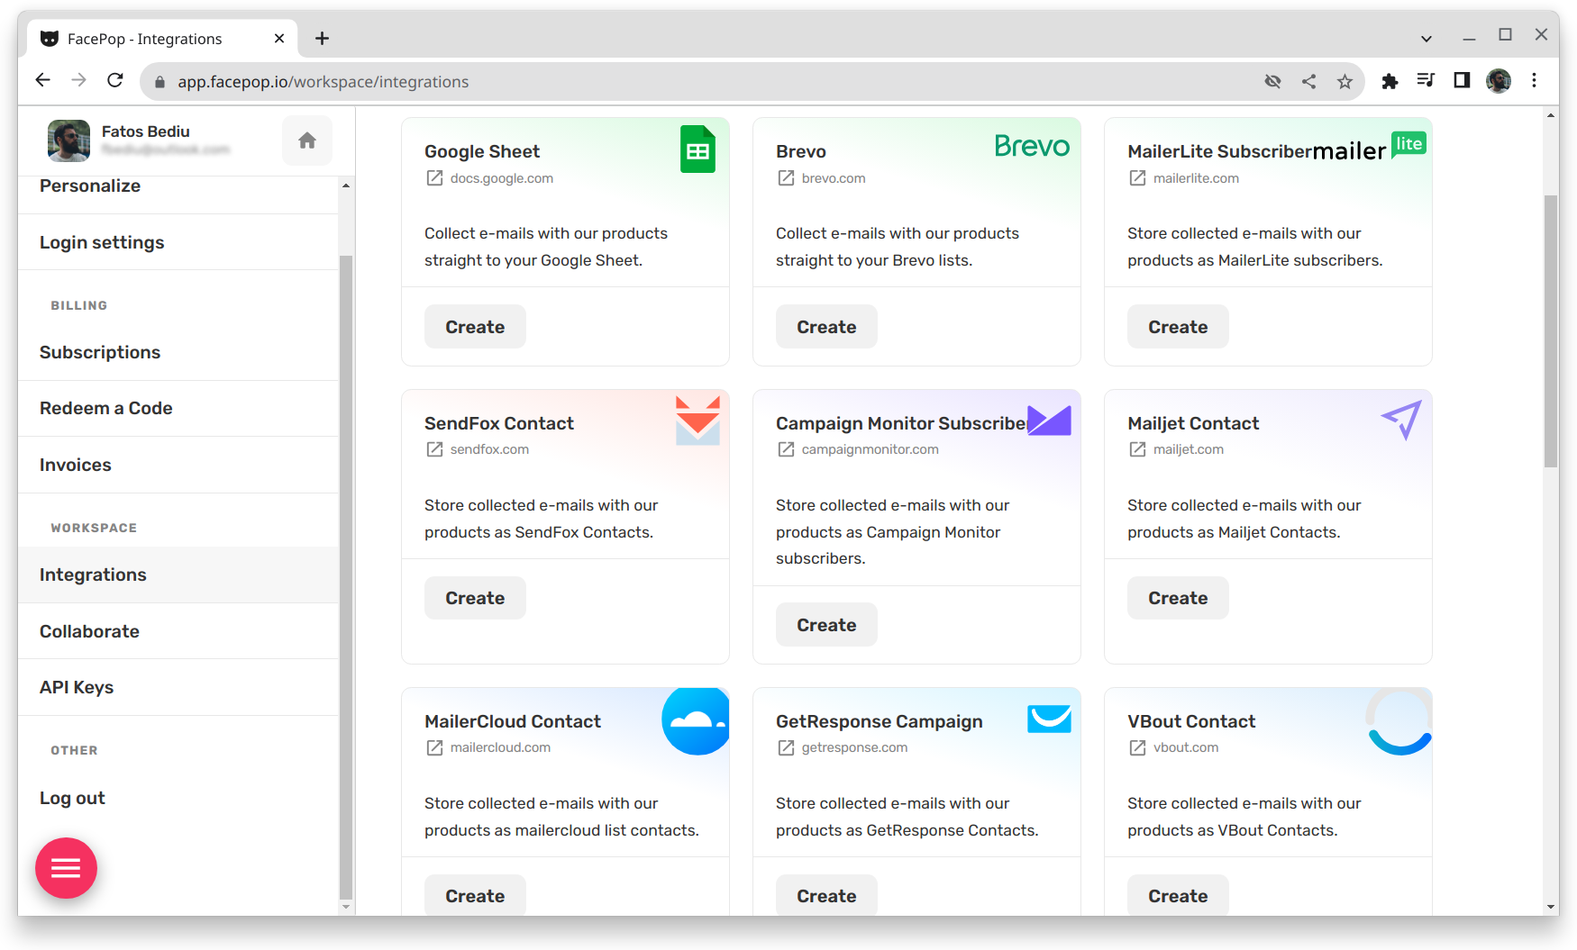Create a Campaign Monitor Subscriber integration

click(826, 625)
